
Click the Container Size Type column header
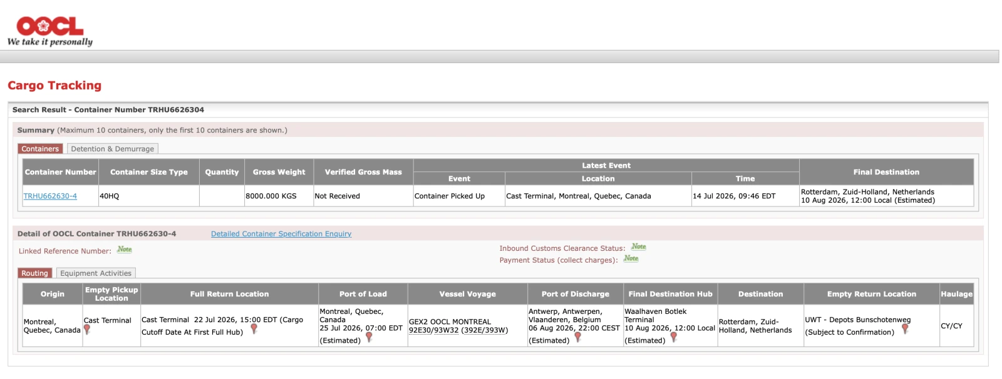pyautogui.click(x=149, y=172)
